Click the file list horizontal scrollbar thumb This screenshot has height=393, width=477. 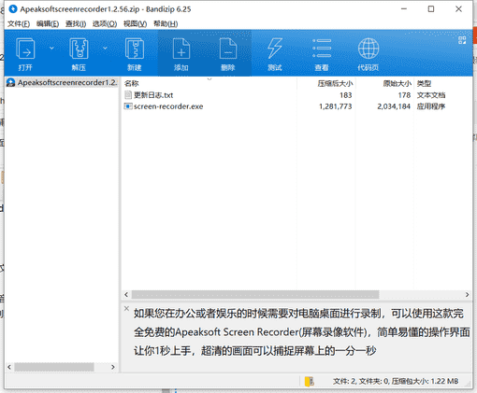pyautogui.click(x=255, y=294)
